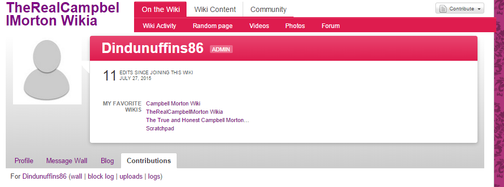The width and height of the screenshot is (504, 187).
Task: Open the block log link
Action: [101, 177]
